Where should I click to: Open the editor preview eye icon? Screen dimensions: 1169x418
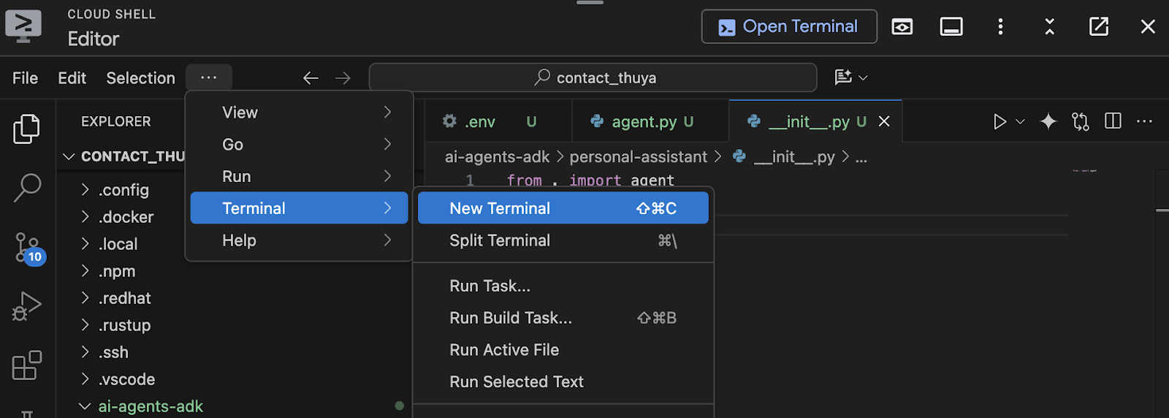[902, 27]
